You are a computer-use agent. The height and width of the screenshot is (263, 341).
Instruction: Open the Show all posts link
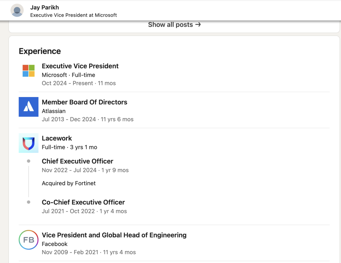170,25
